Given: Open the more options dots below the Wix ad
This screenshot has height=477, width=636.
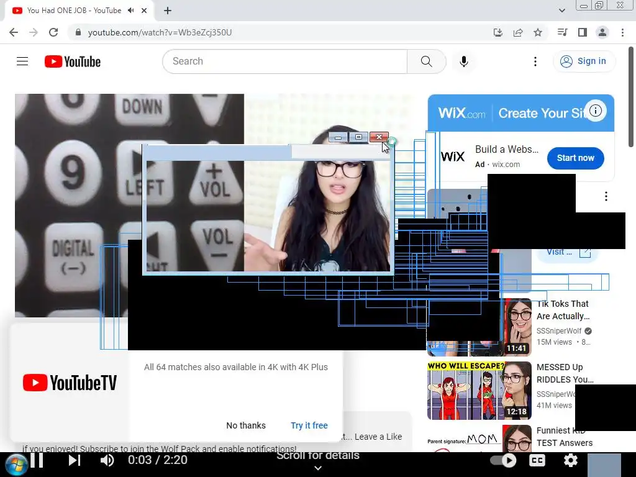Looking at the screenshot, I should [x=606, y=197].
